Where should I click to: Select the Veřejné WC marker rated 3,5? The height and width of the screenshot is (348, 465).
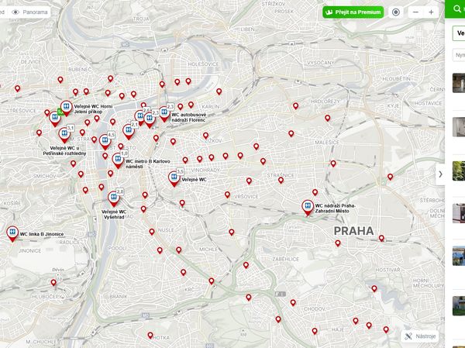point(174,179)
